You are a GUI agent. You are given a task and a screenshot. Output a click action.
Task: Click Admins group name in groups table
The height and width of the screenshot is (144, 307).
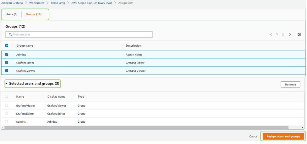(x=21, y=55)
